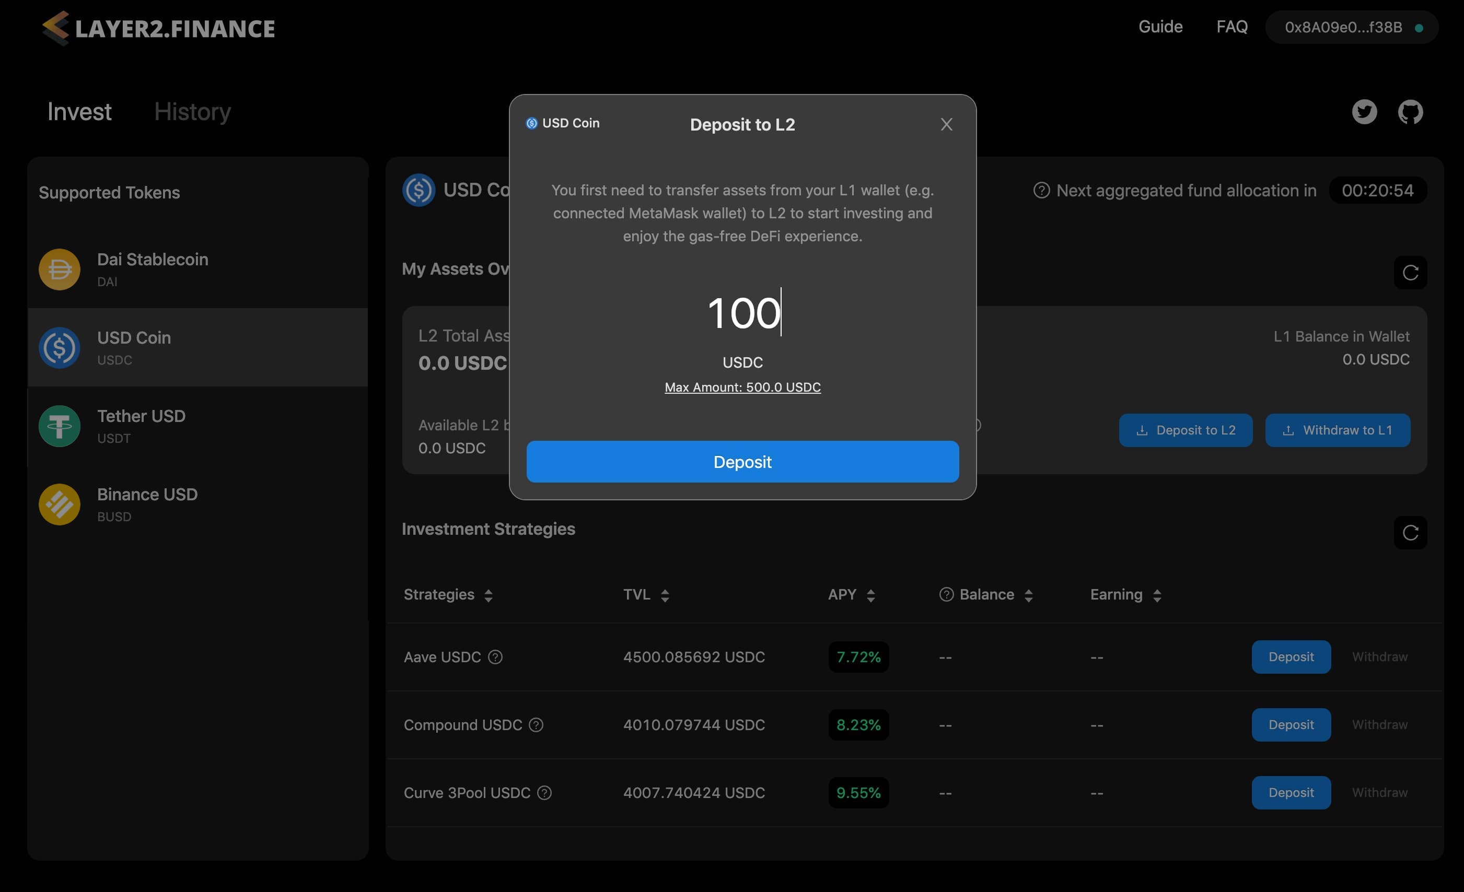
Task: Click the Layer2.Finance logo
Action: coord(158,28)
